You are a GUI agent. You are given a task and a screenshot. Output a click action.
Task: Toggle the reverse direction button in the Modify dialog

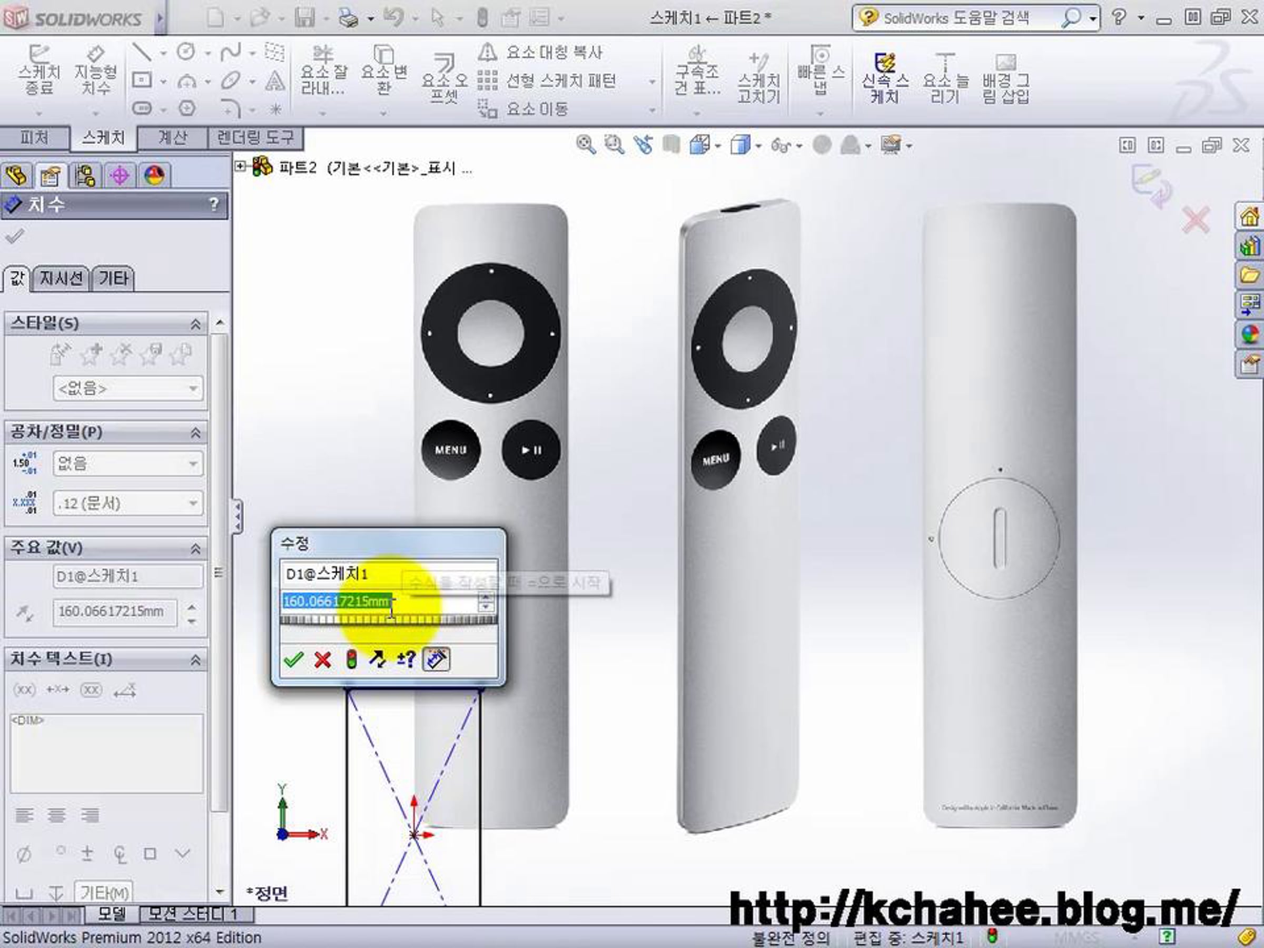tap(377, 659)
